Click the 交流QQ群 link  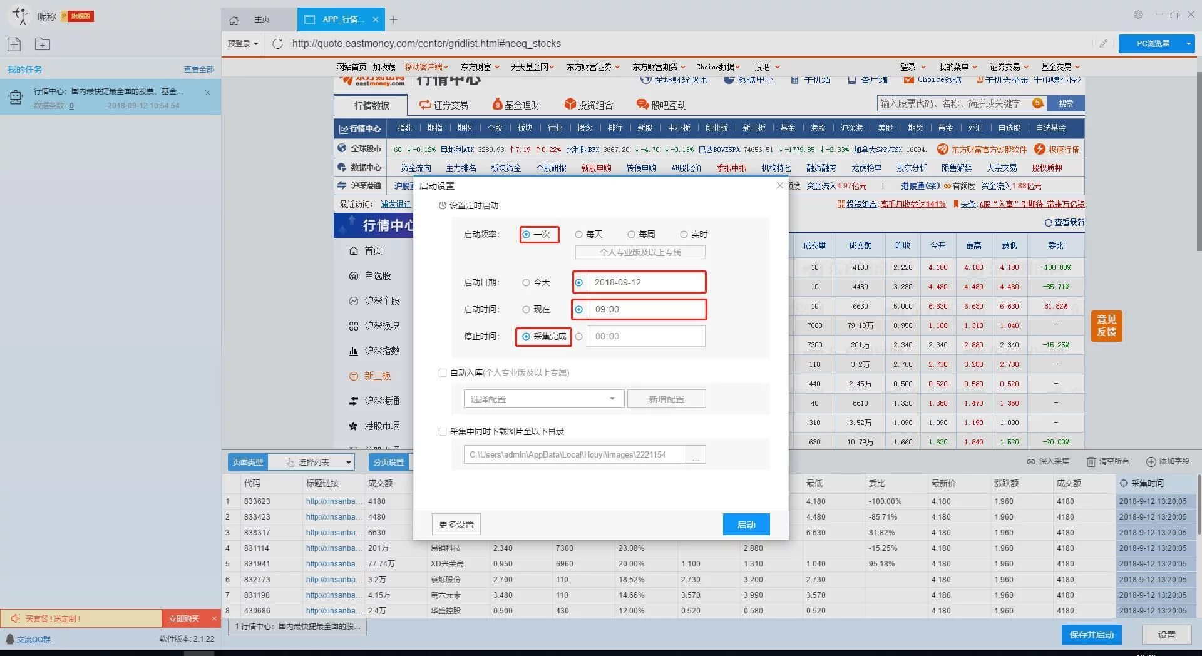point(33,639)
